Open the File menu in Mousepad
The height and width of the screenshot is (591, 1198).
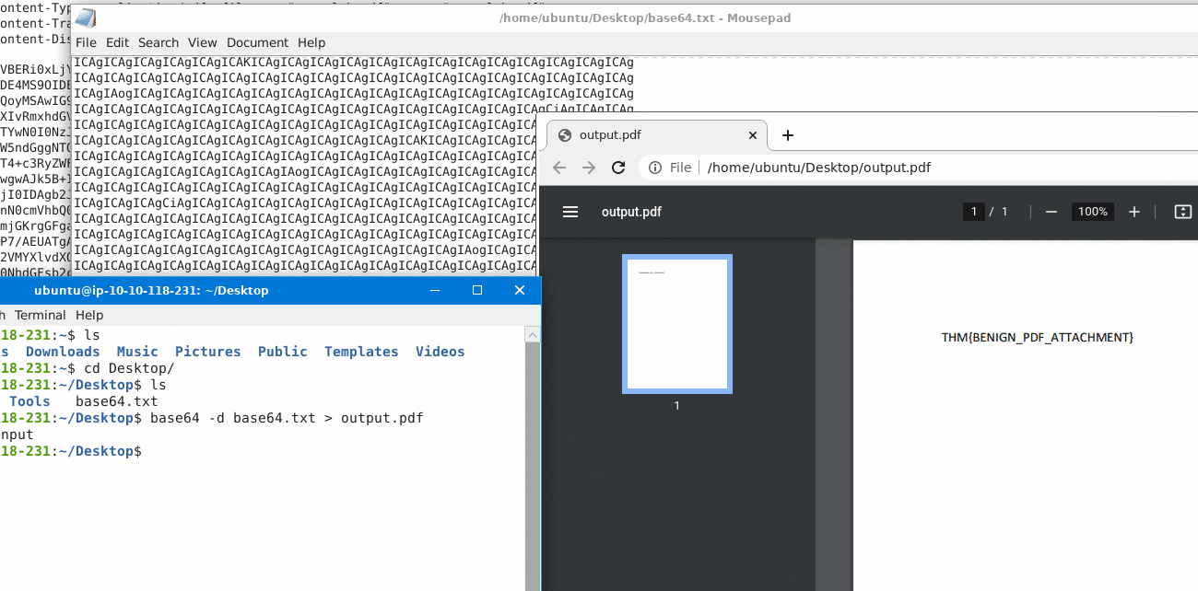86,42
